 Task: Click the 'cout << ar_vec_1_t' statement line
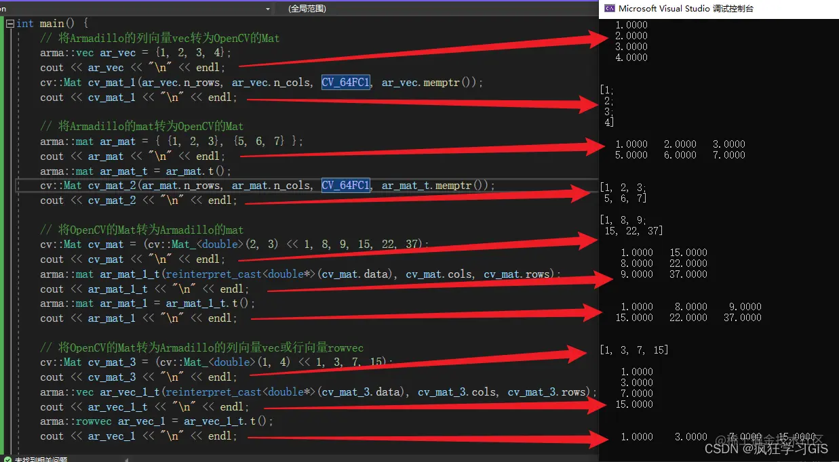[x=145, y=407]
